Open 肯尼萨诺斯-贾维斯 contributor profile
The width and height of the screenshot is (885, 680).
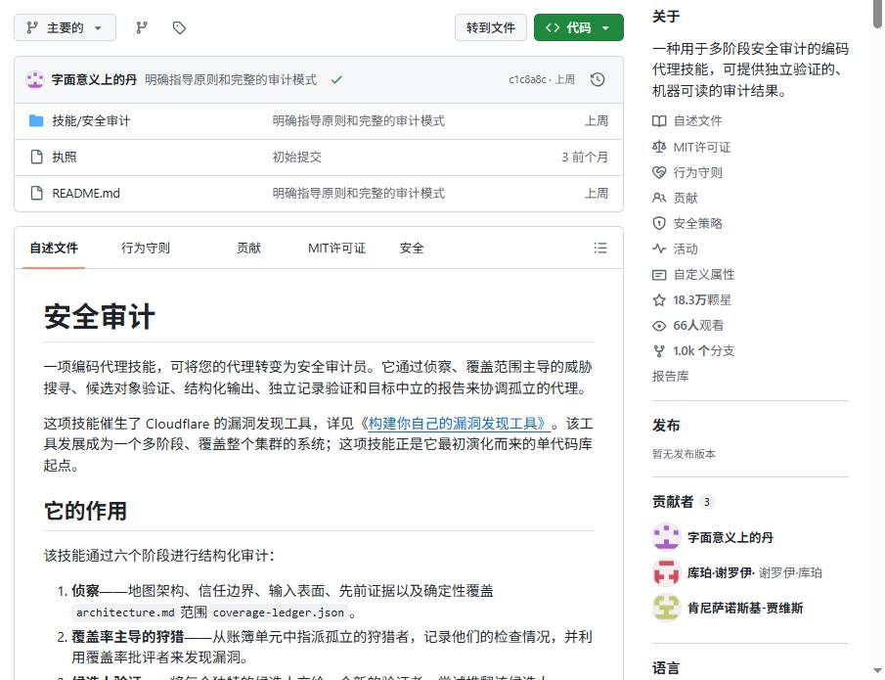coord(745,608)
